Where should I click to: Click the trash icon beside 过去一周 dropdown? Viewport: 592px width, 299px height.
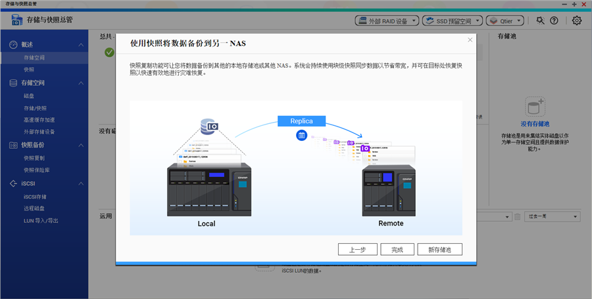point(517,216)
